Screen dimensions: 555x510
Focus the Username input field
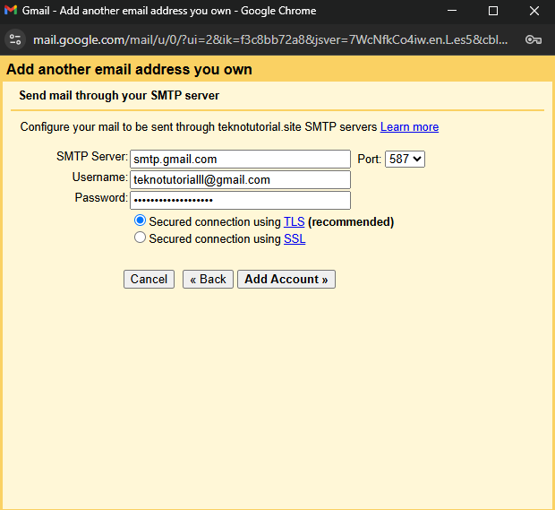coord(240,179)
